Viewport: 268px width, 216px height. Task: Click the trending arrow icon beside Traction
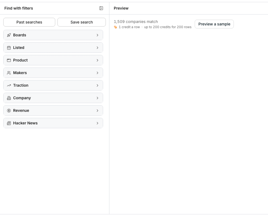click(x=9, y=85)
